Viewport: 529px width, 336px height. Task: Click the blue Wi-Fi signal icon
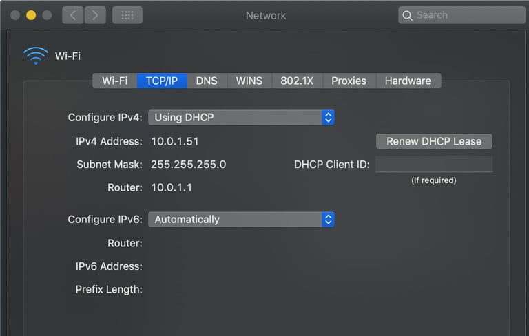pos(35,56)
